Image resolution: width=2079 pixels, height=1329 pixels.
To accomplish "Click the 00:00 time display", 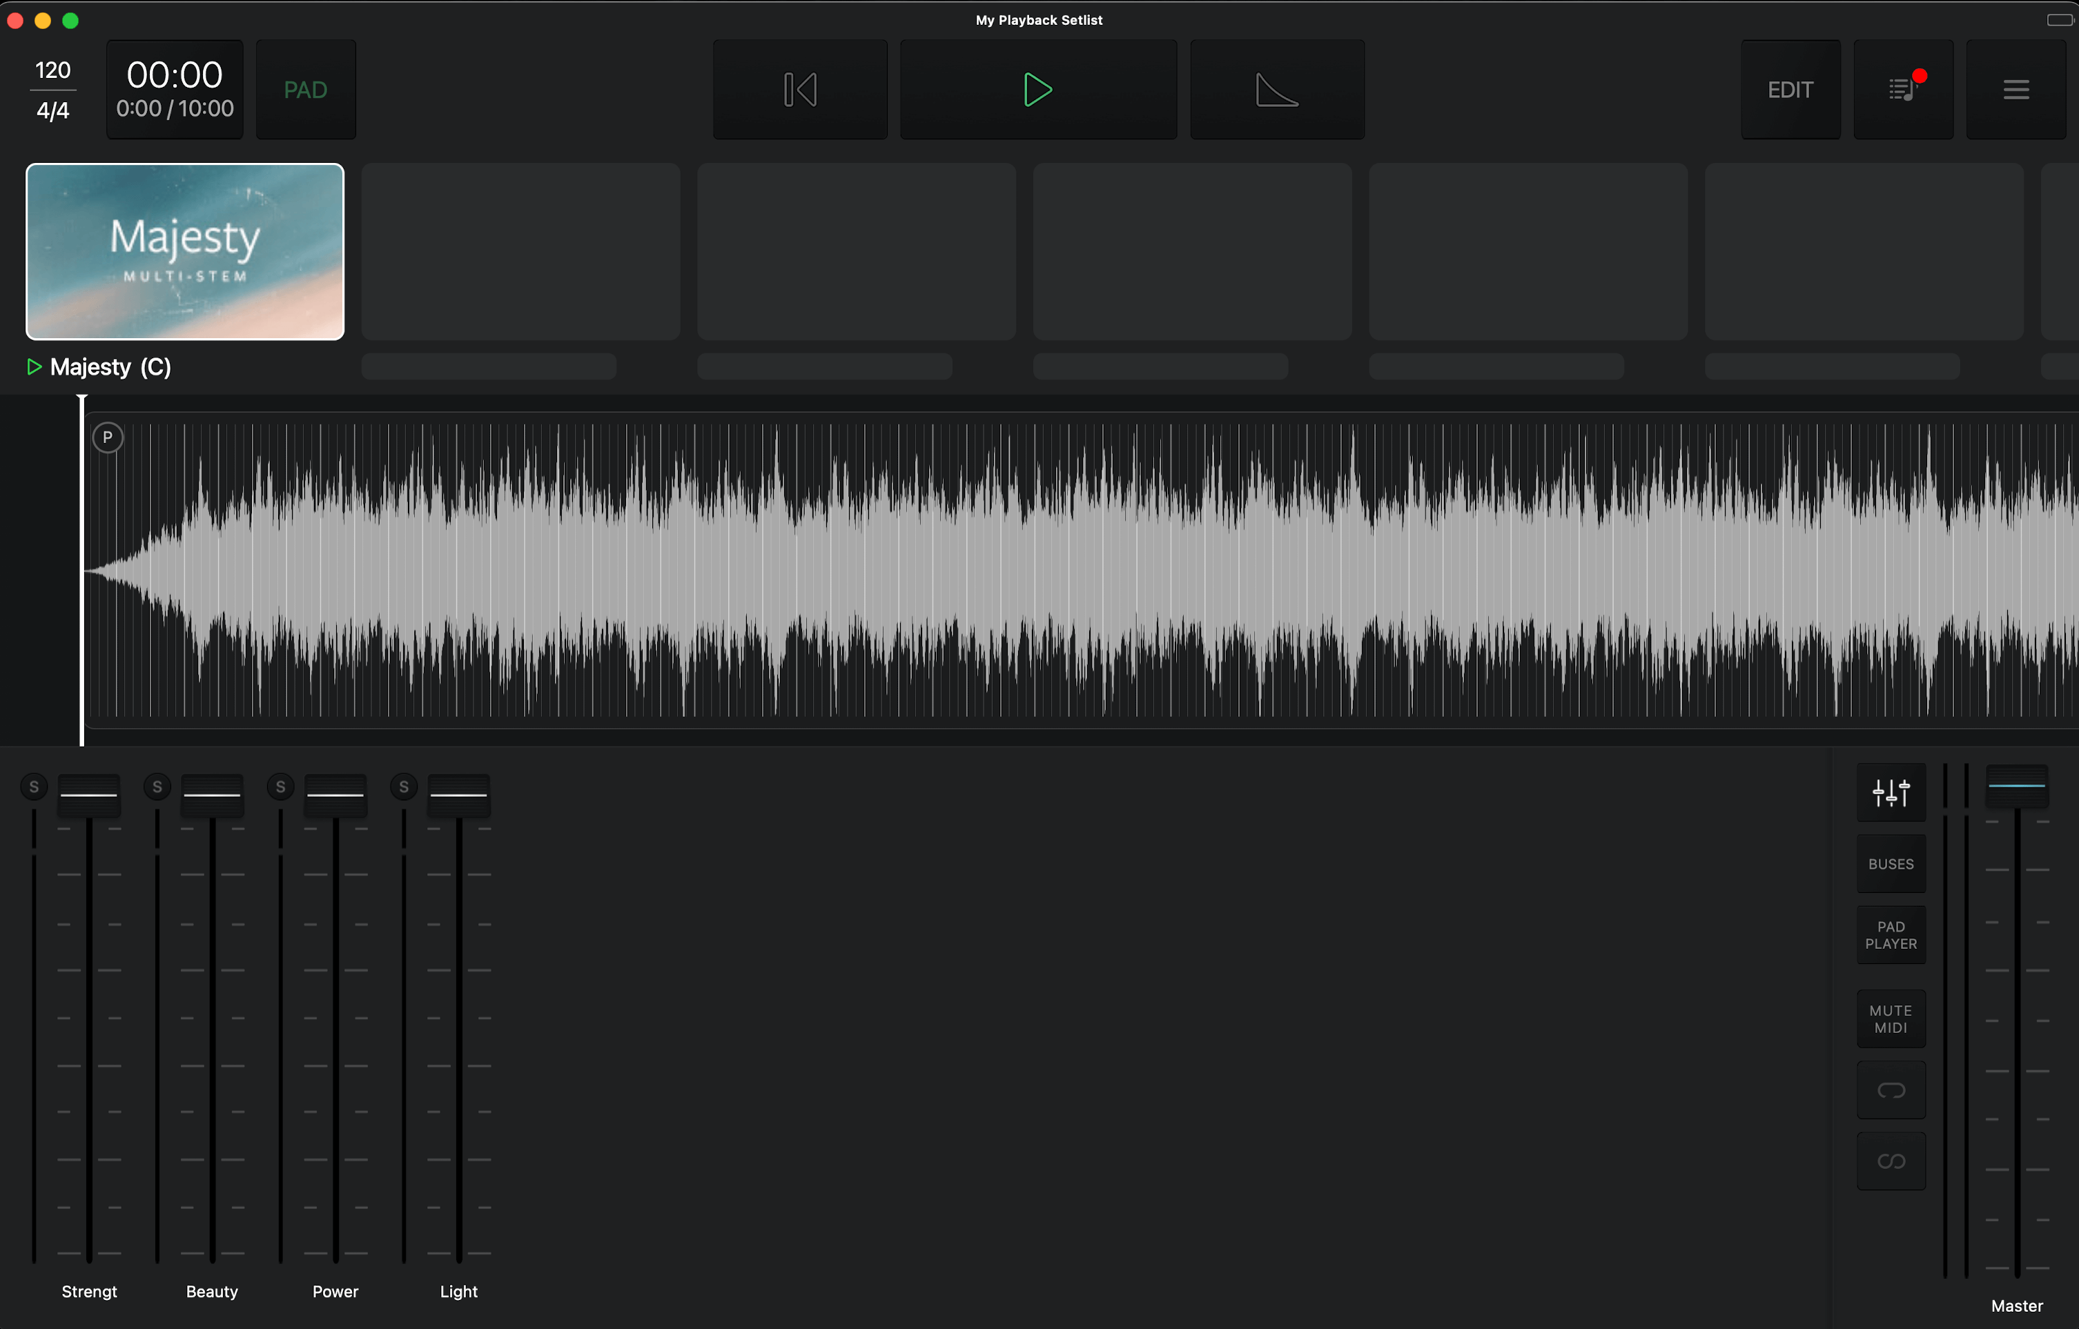I will [175, 75].
